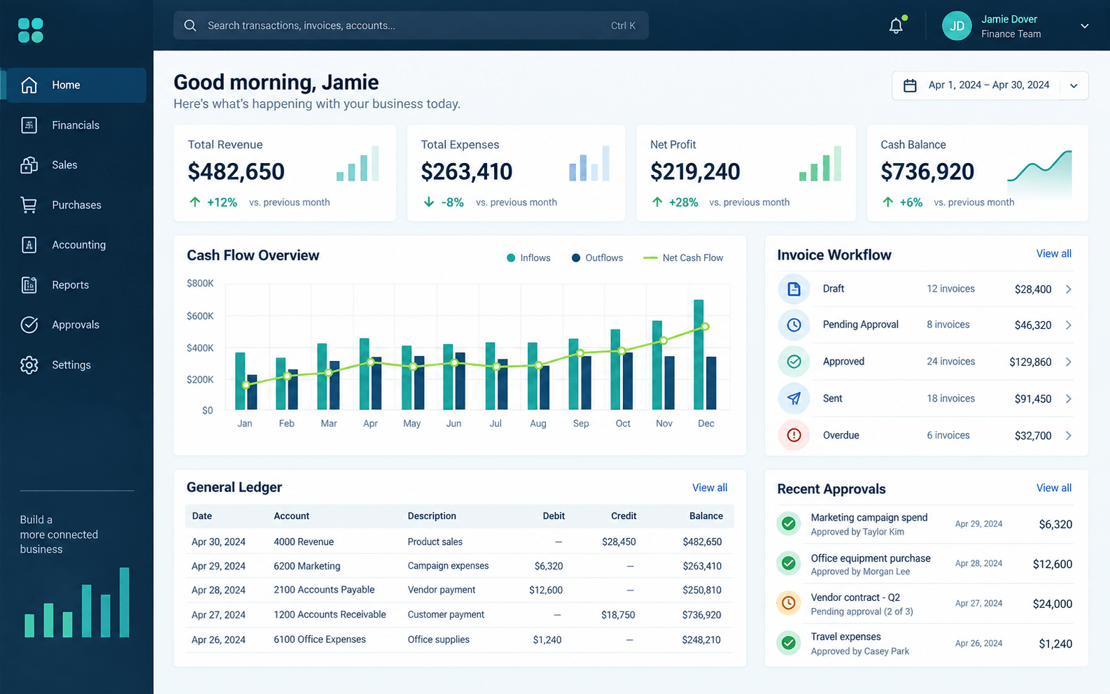Expand Pending Approval row chevron
This screenshot has height=694, width=1110.
tap(1069, 325)
